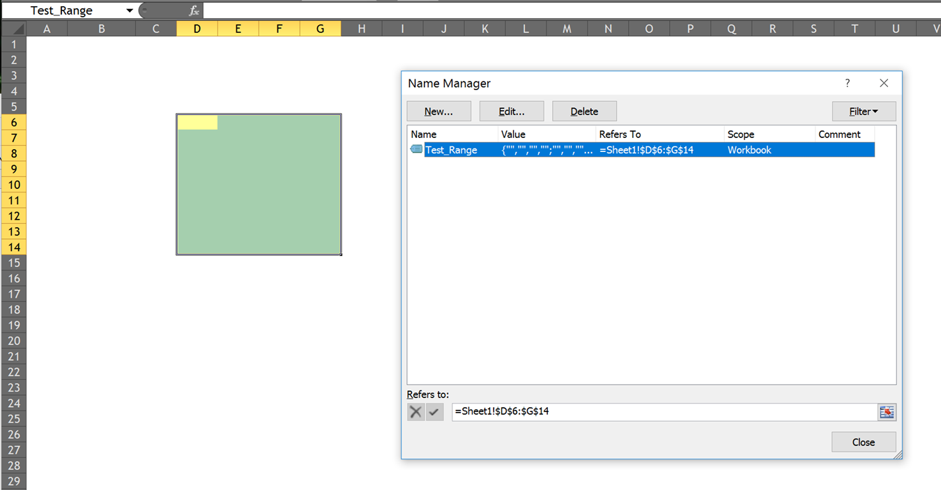Click inside the Refers to input field
The height and width of the screenshot is (490, 941).
click(627, 411)
